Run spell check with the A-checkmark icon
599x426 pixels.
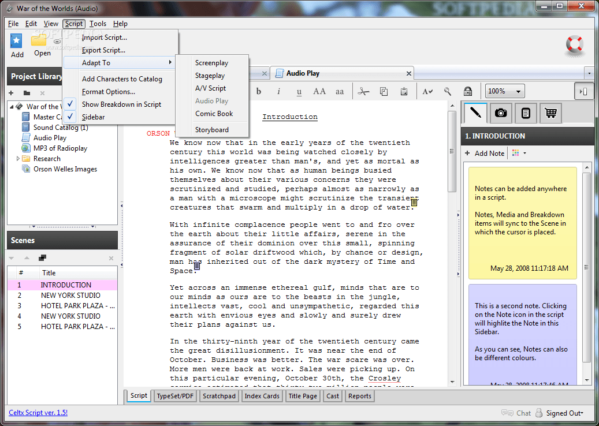427,92
